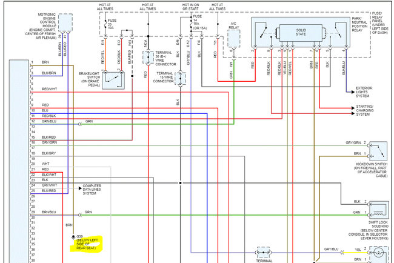Click the bottom TERMINAL connector symbol
Screen dimensions: 394x263
pos(263,252)
